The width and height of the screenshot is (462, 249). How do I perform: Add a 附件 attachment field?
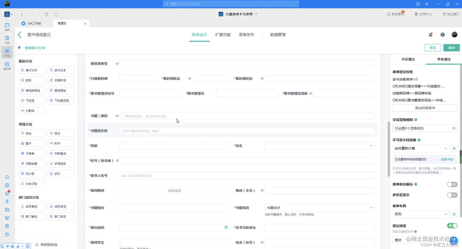click(61, 143)
